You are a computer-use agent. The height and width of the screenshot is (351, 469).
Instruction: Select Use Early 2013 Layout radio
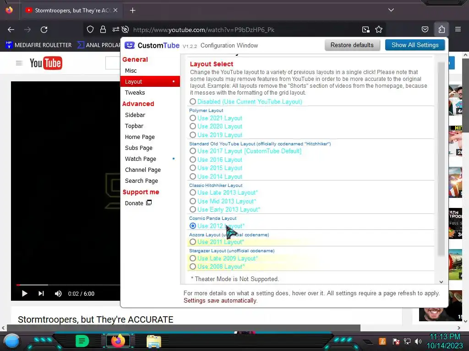click(x=193, y=209)
